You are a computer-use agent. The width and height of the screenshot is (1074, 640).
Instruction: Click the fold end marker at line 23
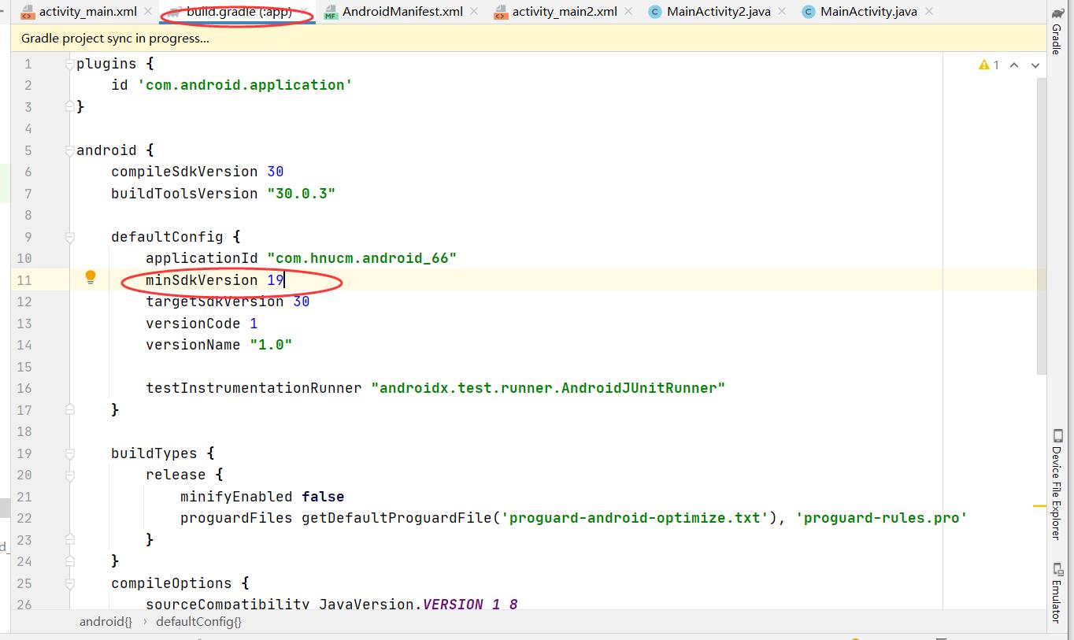[69, 539]
